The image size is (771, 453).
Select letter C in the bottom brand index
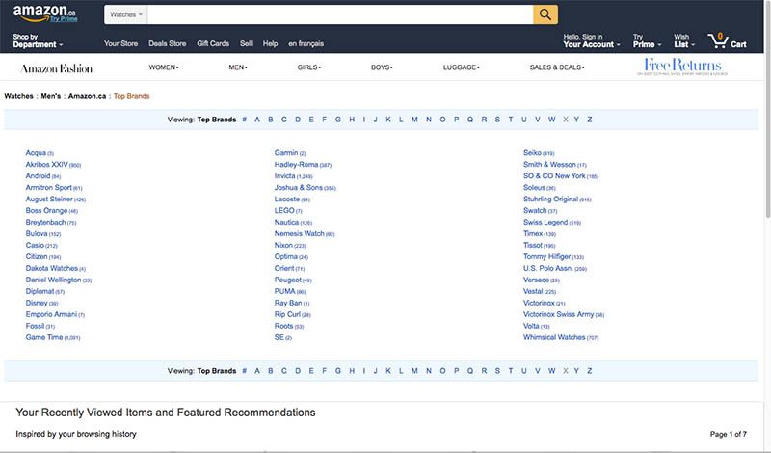(x=283, y=371)
